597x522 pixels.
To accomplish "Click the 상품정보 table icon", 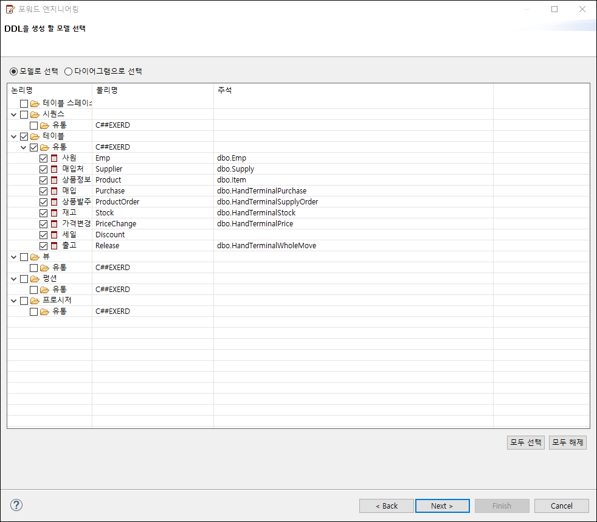I will [54, 180].
